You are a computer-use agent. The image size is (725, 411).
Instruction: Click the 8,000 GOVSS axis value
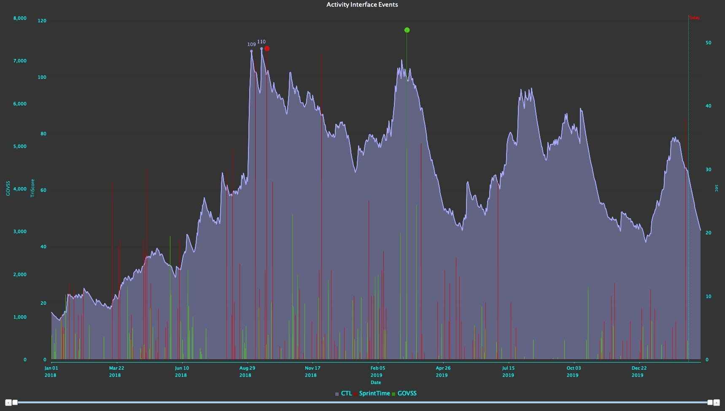pyautogui.click(x=20, y=18)
